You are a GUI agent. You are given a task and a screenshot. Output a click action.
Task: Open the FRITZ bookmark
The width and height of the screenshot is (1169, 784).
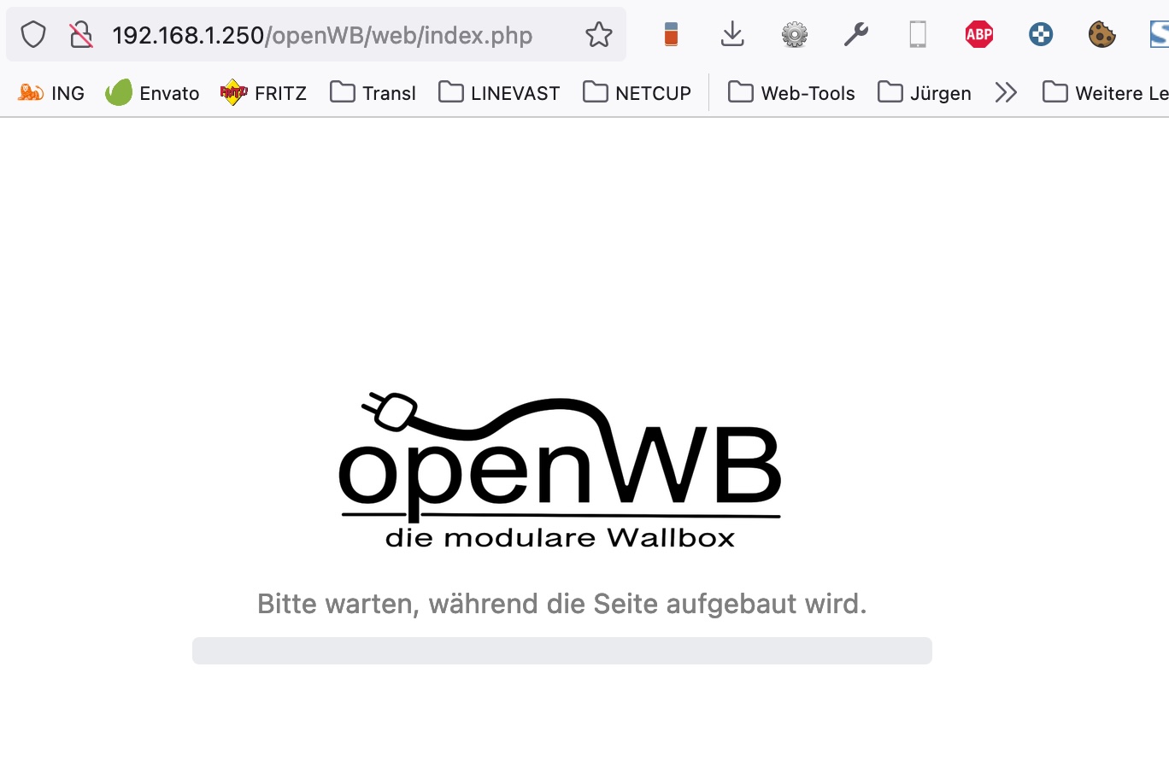point(263,92)
